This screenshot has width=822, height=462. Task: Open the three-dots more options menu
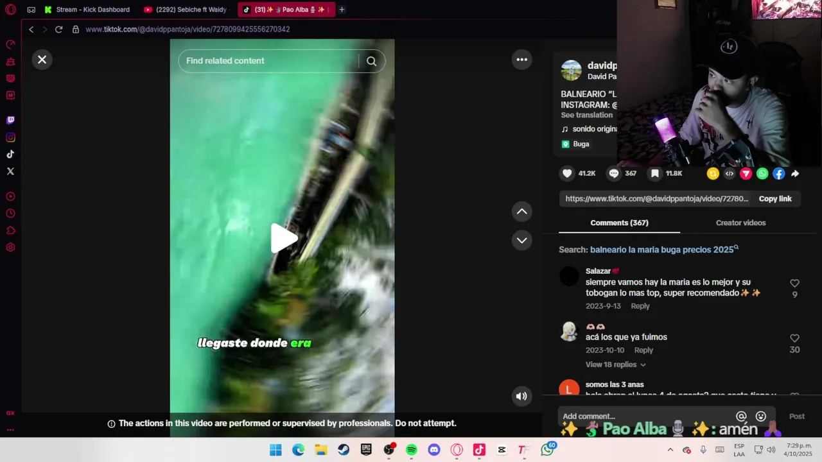tap(522, 60)
